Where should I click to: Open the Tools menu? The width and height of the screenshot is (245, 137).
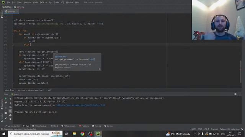point(56,2)
